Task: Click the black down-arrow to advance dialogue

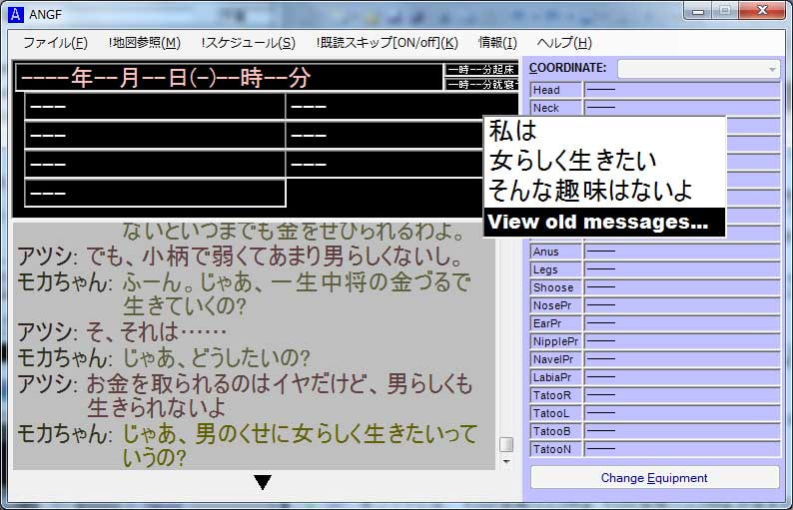Action: [263, 483]
